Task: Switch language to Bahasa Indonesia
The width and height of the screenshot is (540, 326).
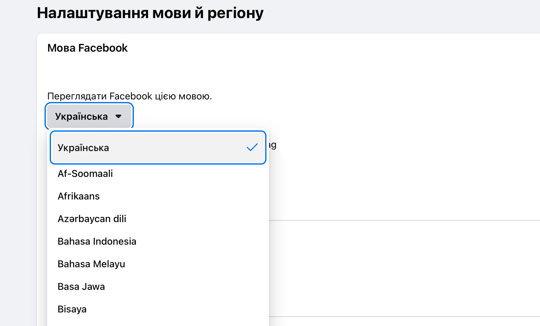Action: point(97,241)
